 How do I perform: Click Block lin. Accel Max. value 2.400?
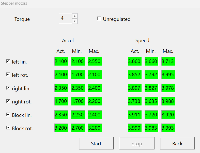coord(95,115)
